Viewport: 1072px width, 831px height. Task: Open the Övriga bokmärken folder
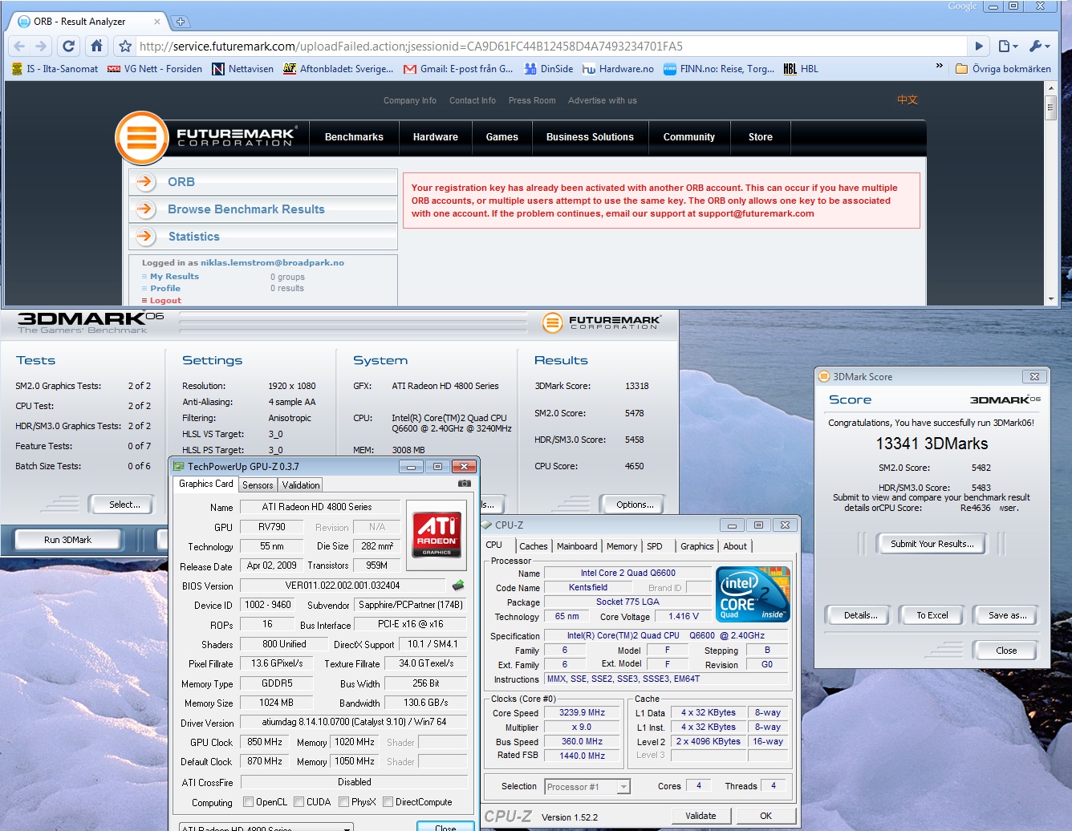[x=1003, y=69]
